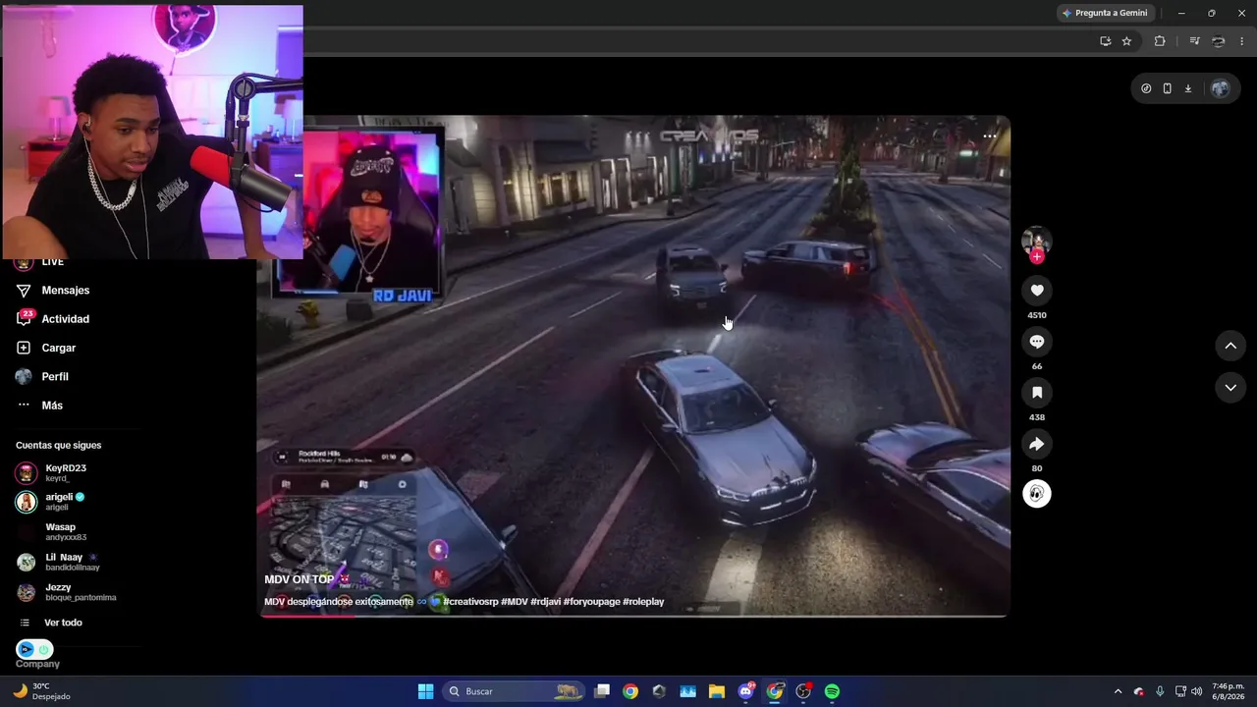Click the taskbar Buscar search box

[x=514, y=691]
